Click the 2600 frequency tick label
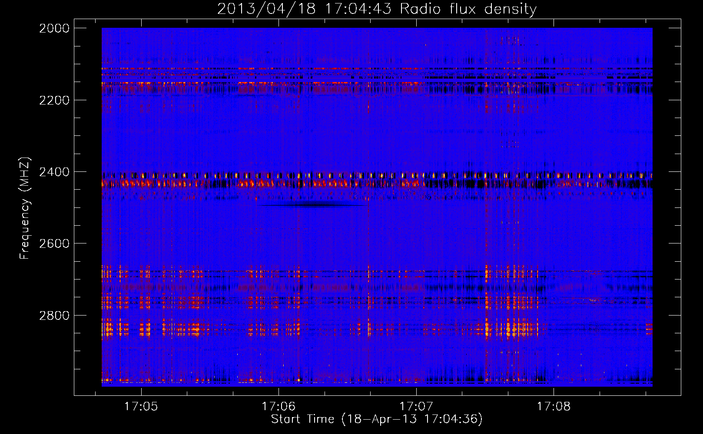This screenshot has height=434, width=703. (x=54, y=243)
